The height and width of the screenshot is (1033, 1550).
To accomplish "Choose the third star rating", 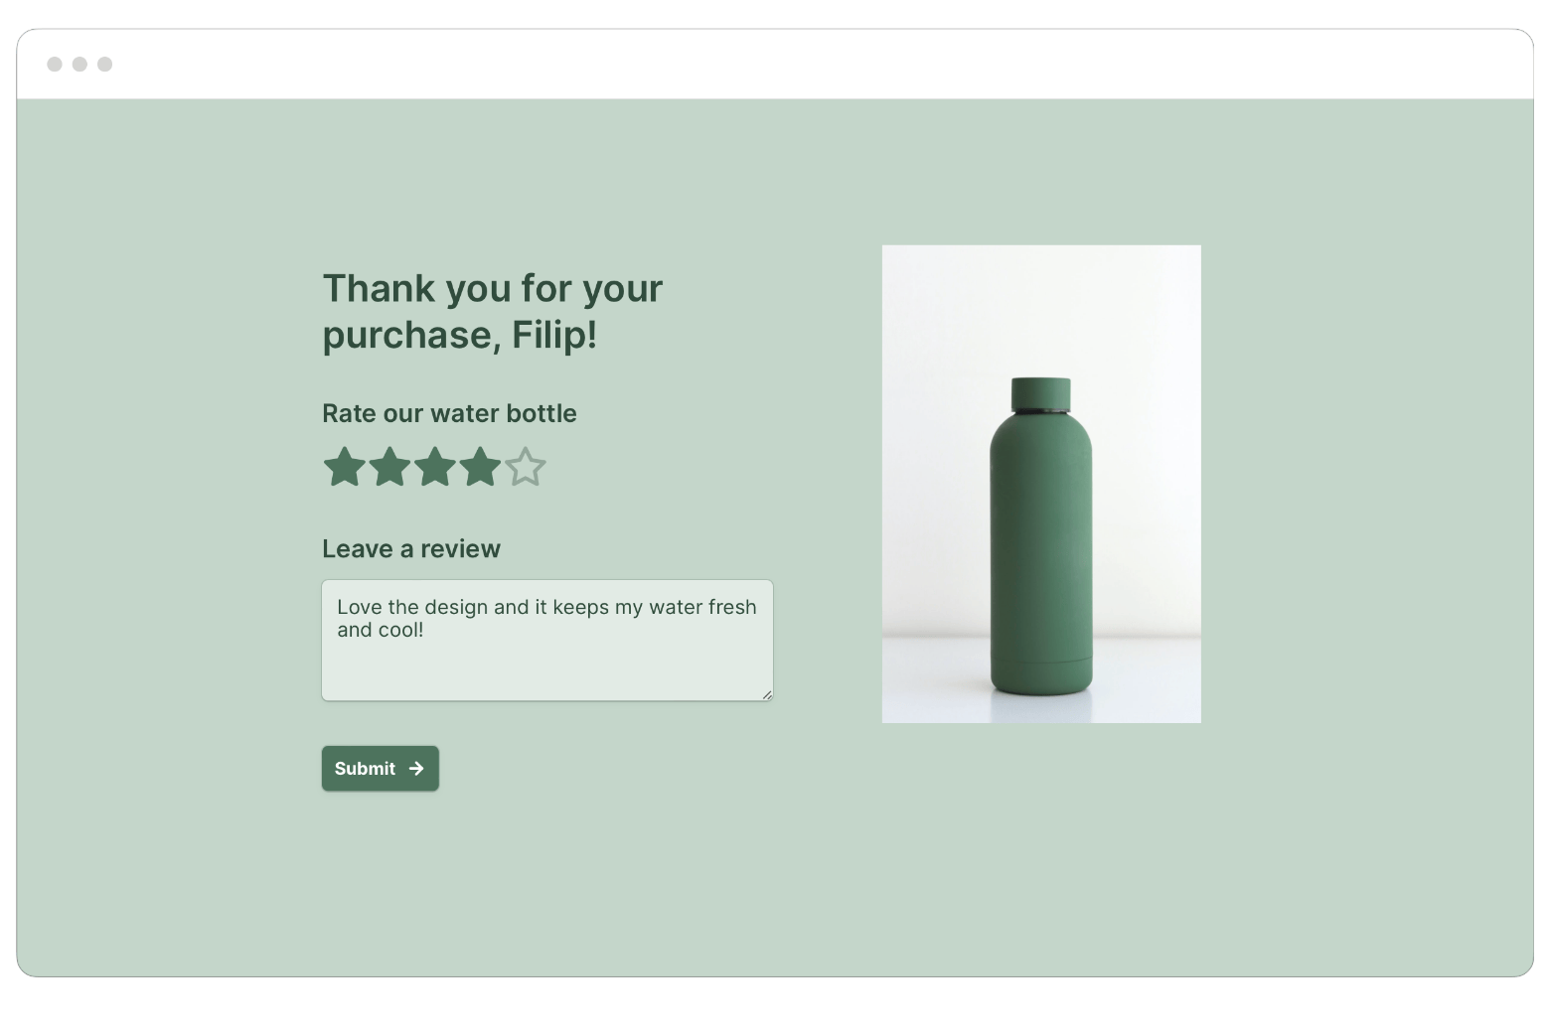I will (x=435, y=467).
